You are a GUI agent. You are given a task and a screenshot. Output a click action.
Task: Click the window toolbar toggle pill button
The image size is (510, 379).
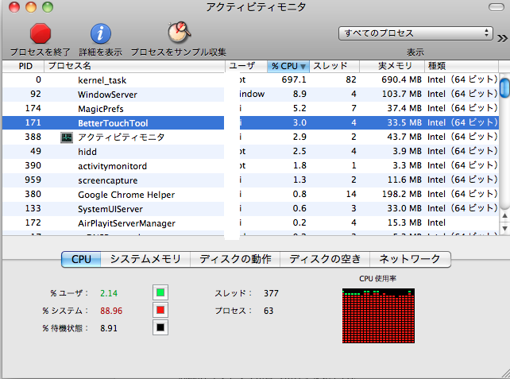pyautogui.click(x=496, y=7)
